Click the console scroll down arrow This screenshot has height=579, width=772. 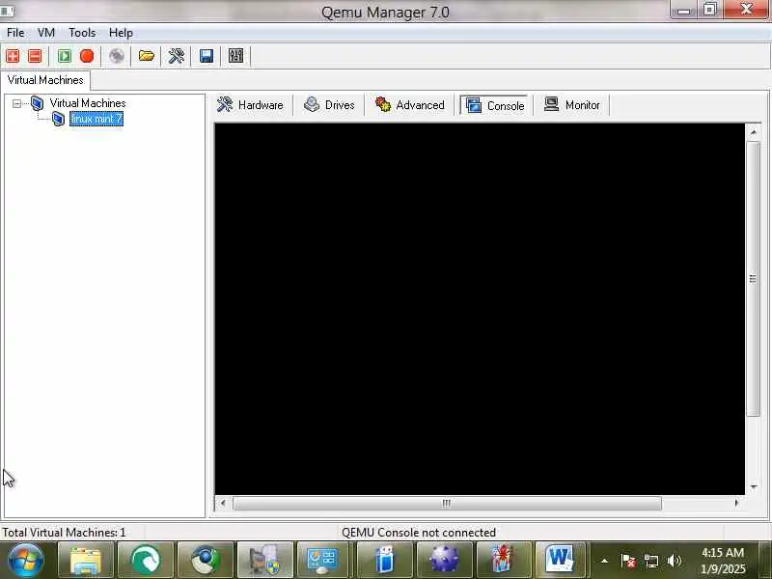pyautogui.click(x=753, y=486)
